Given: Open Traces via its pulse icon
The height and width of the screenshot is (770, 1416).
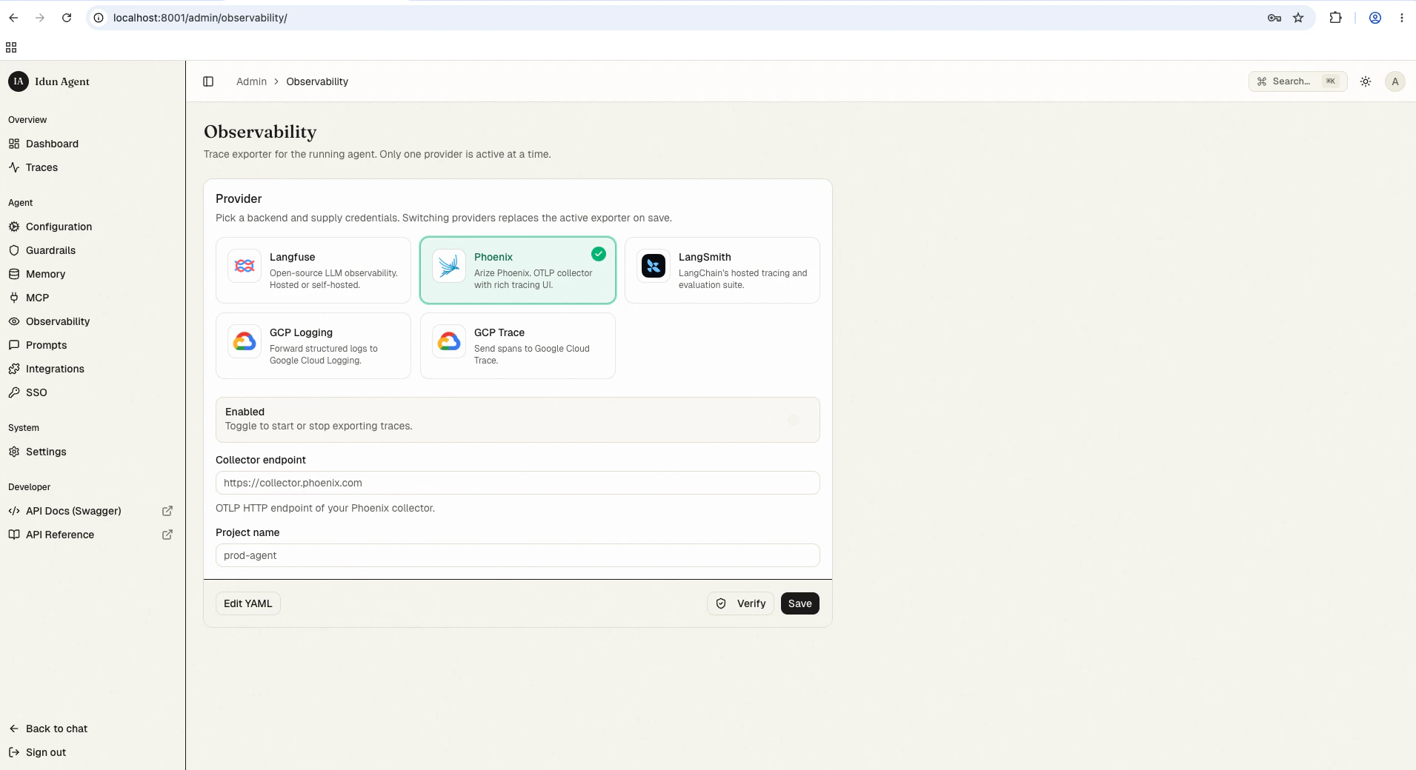Looking at the screenshot, I should click(x=14, y=167).
